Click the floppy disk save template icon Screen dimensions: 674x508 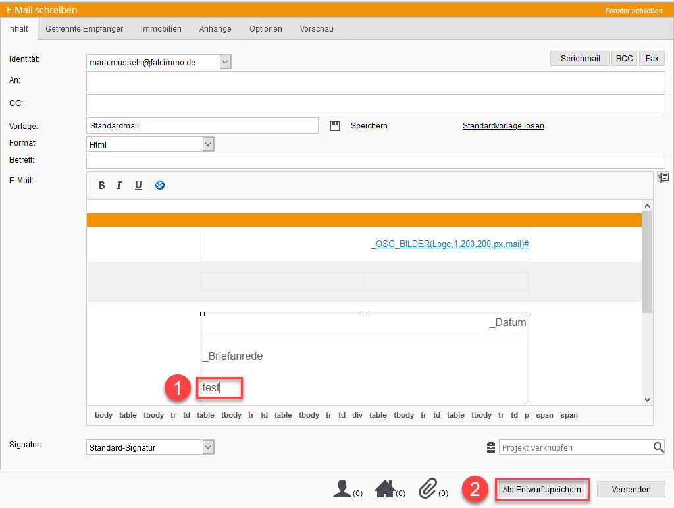(335, 126)
